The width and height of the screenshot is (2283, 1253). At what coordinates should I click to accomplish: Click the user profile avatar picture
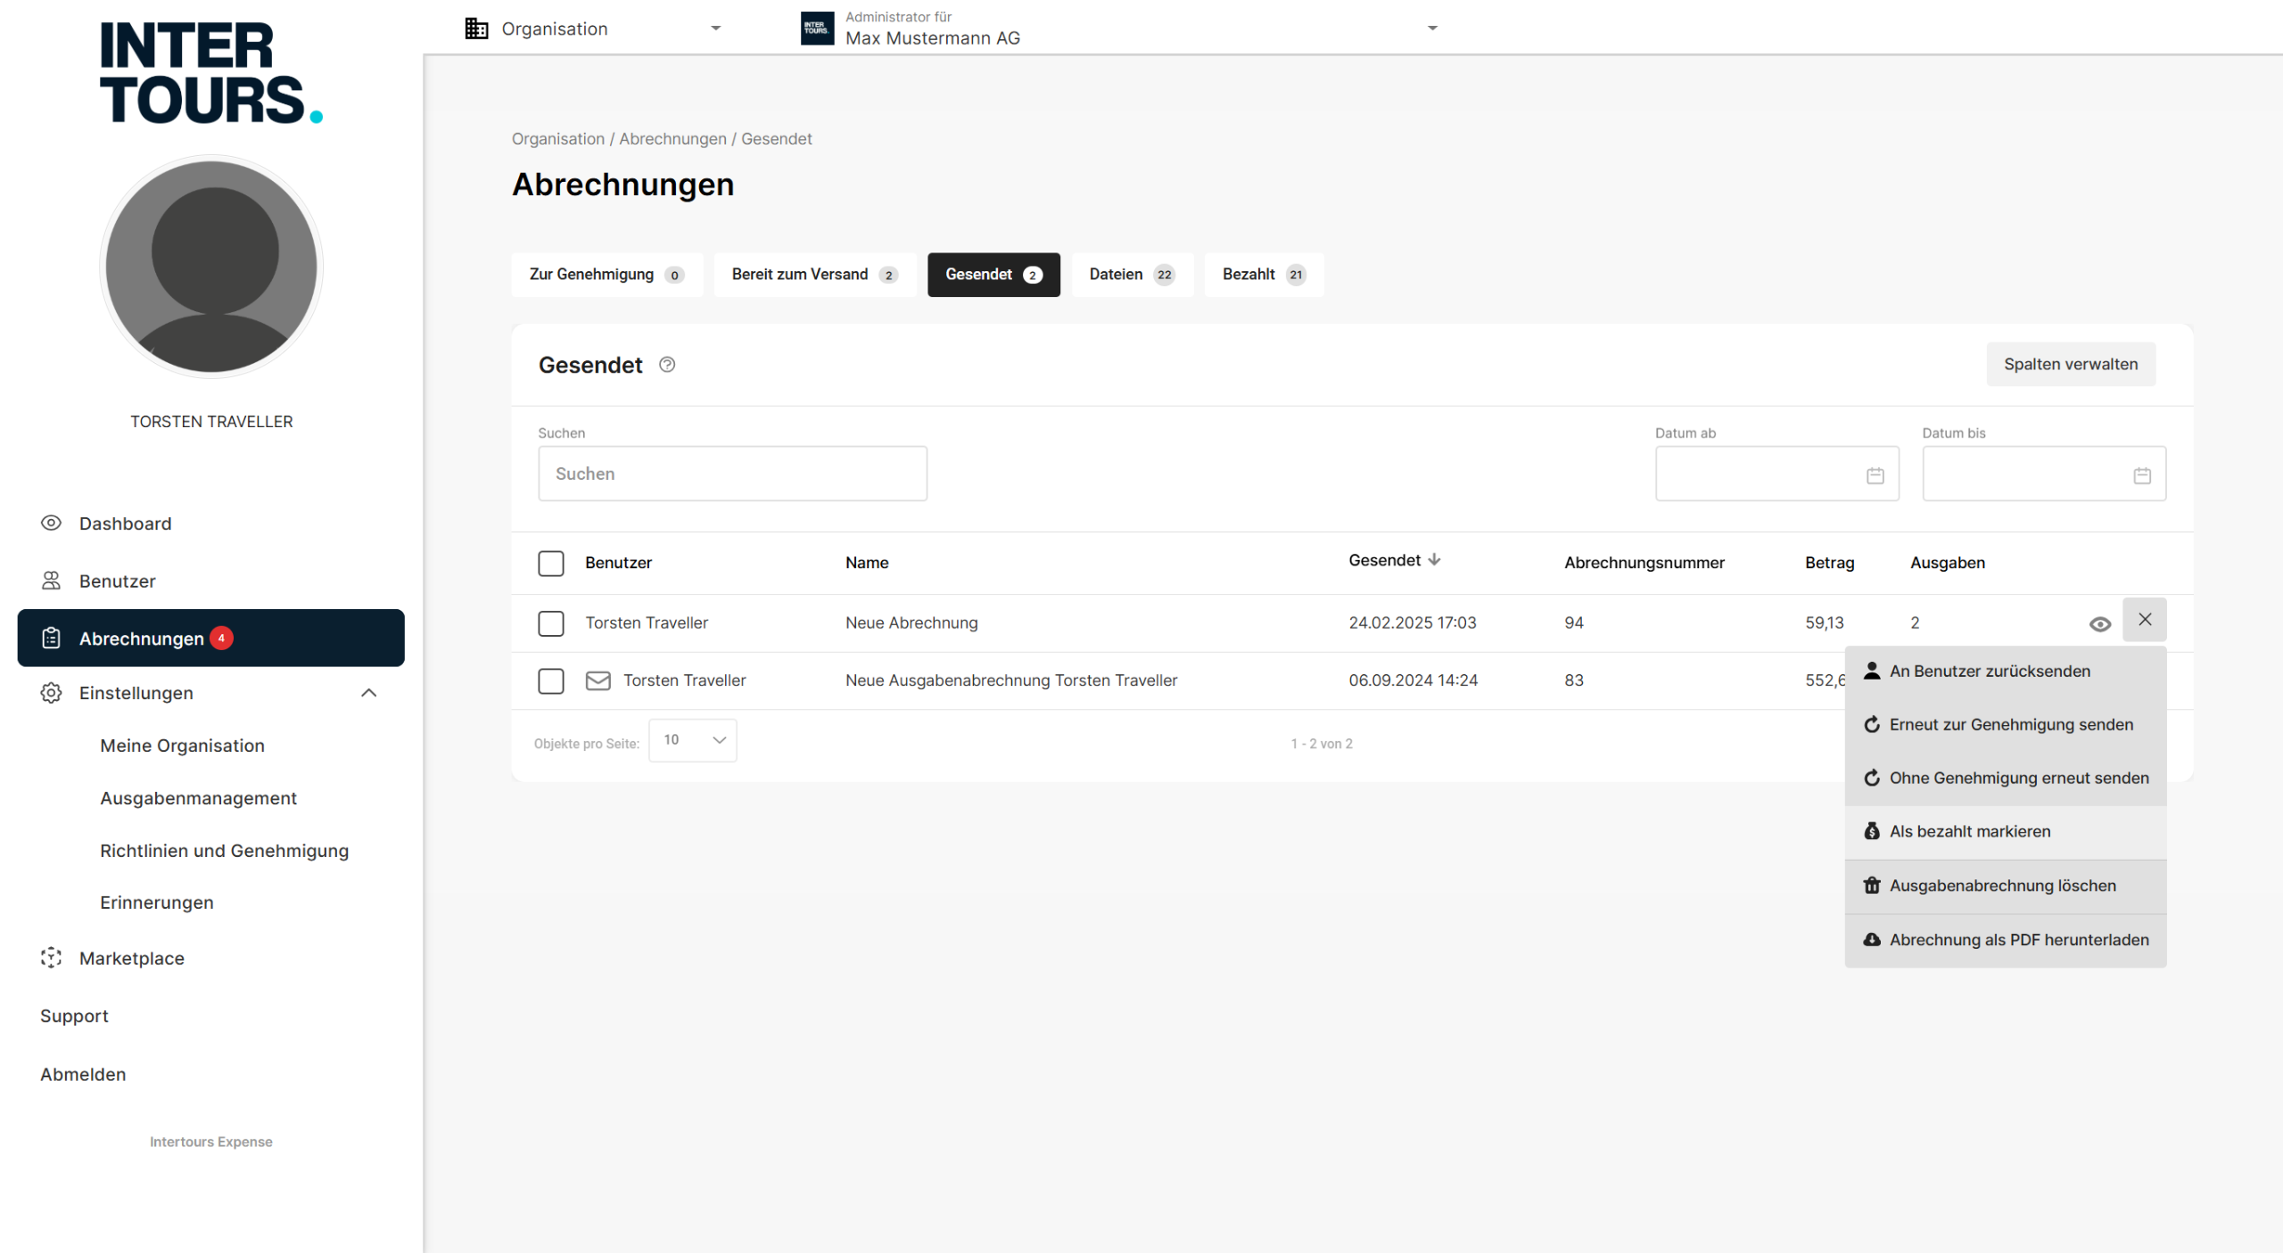tap(211, 267)
